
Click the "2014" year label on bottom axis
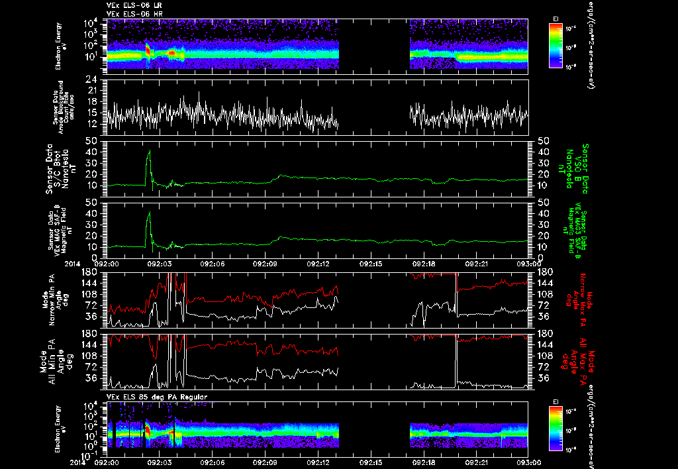click(x=79, y=462)
